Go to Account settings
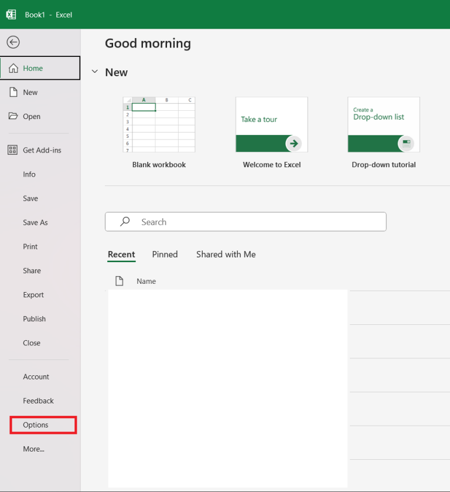The image size is (450, 492). 36,376
